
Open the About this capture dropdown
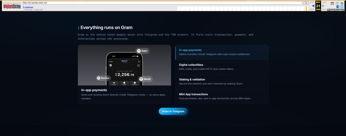pos(335,10)
